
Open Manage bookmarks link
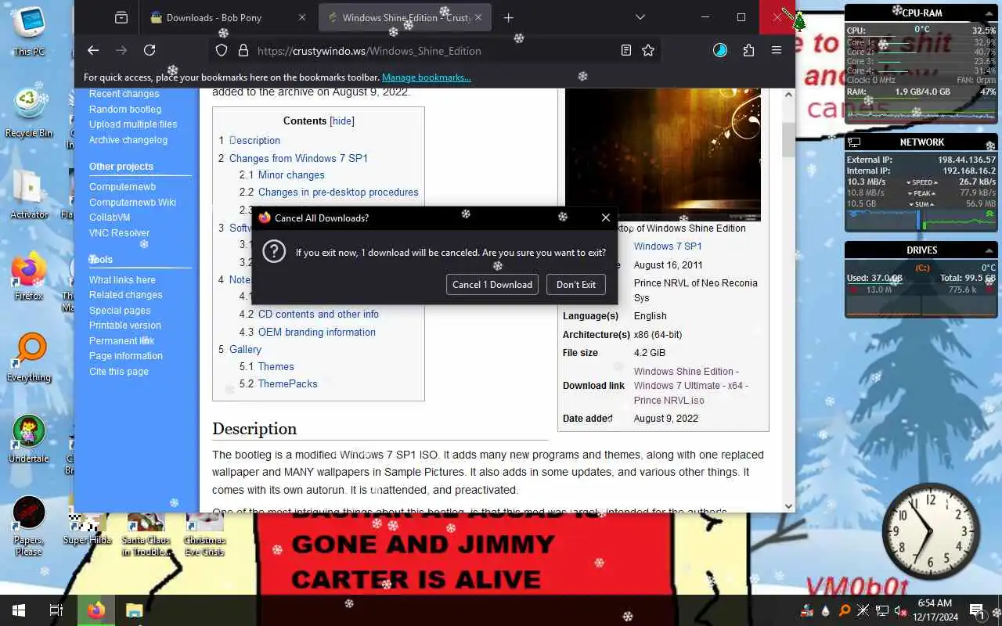tap(427, 77)
